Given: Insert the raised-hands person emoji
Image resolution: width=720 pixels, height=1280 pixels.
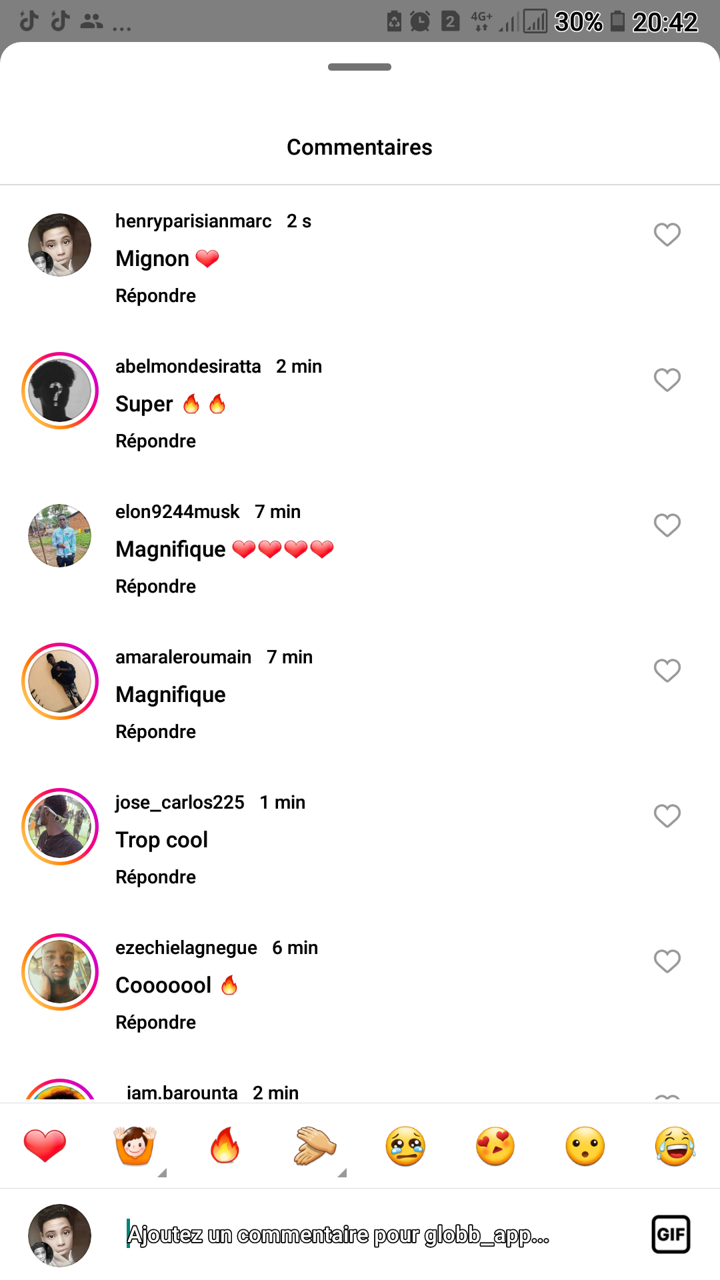Looking at the screenshot, I should pyautogui.click(x=135, y=1146).
